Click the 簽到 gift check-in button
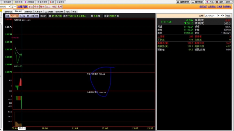Image resolution: width=234 pixels, height=131 pixels. click(x=219, y=2)
